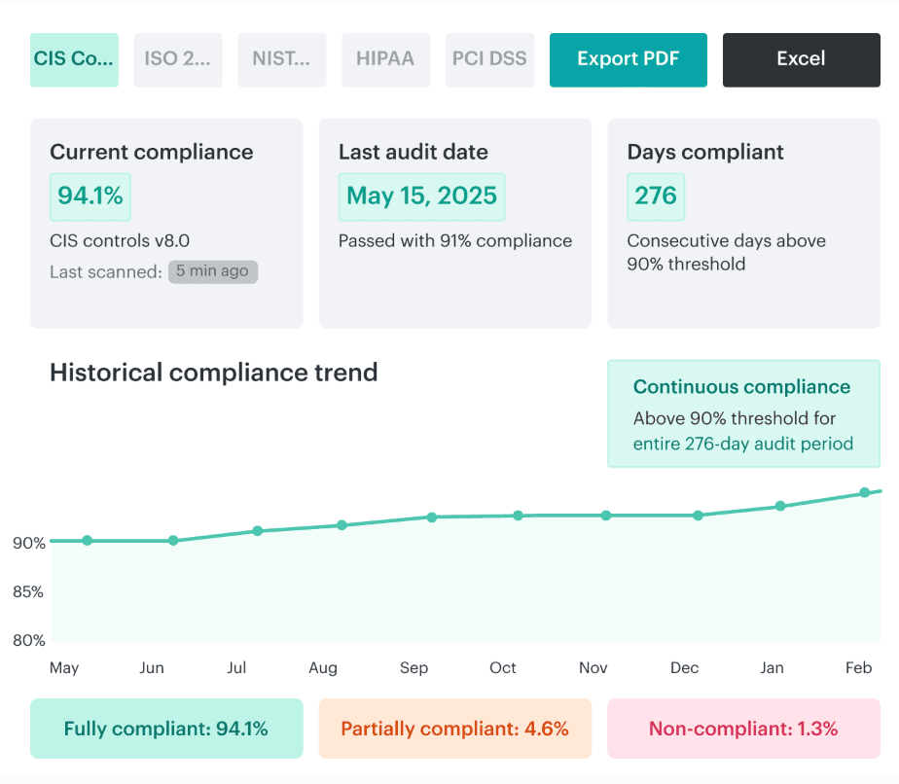Click Passed with 91% compliance text
The image size is (899, 784).
pos(455,240)
